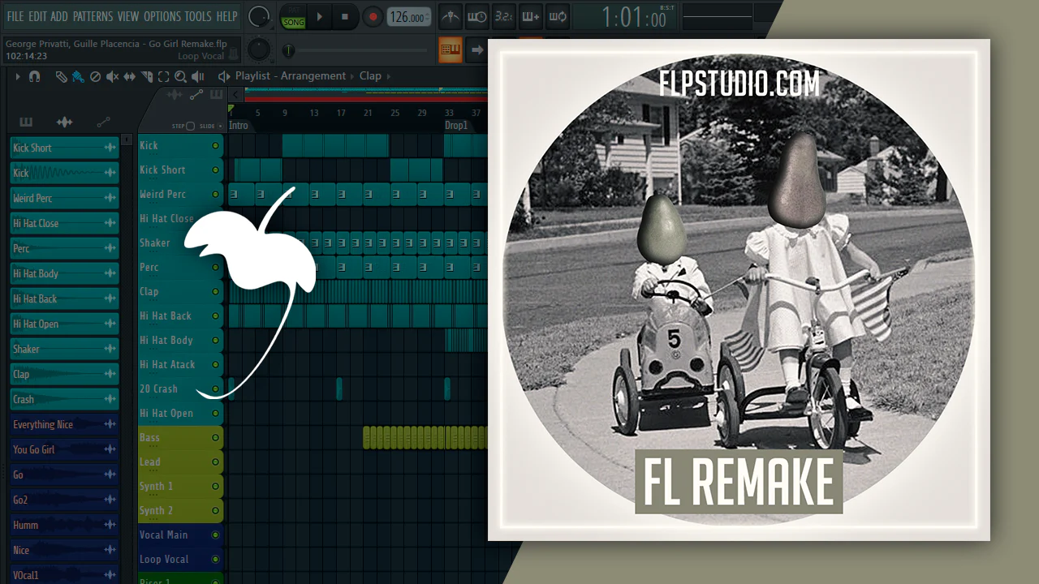Open the VIEW menu
This screenshot has width=1039, height=584.
(128, 16)
